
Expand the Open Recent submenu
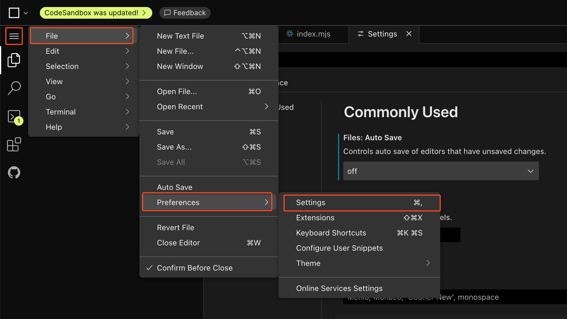pos(209,107)
